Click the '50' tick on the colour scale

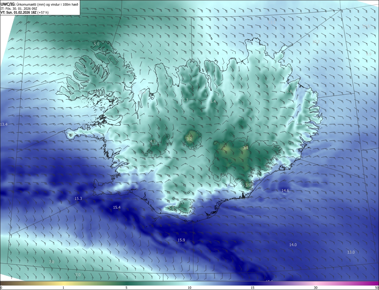coord(377,288)
